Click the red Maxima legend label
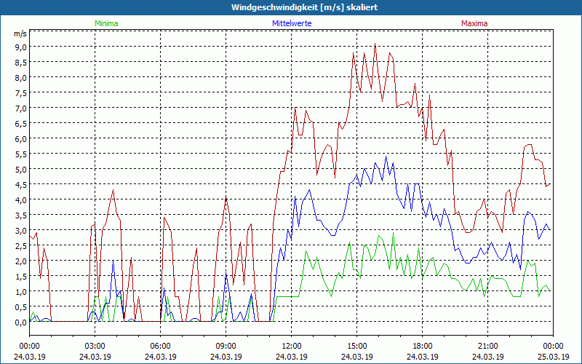582x364 pixels. (474, 23)
